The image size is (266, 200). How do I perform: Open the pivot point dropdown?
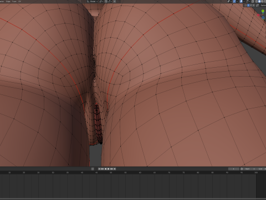pyautogui.click(x=101, y=1)
